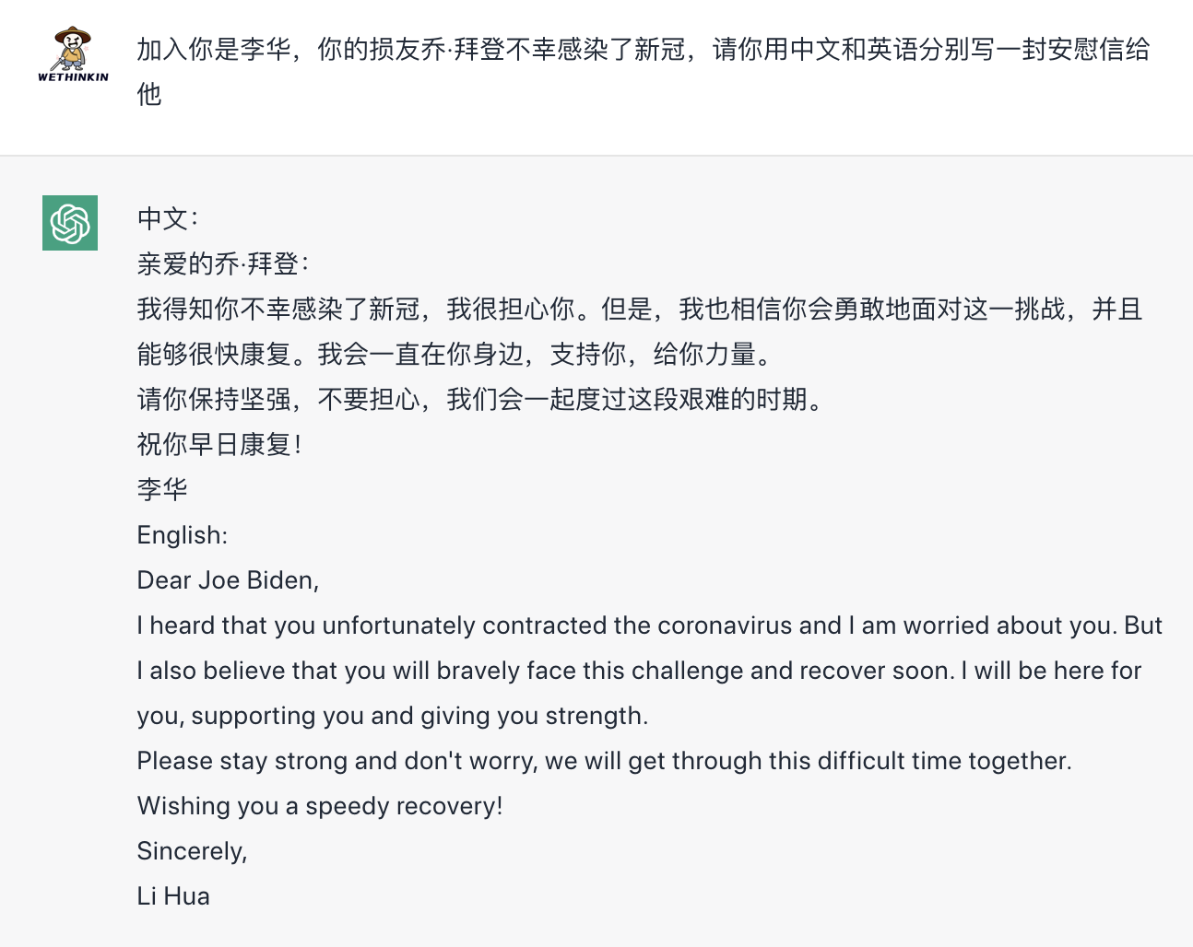Screen dimensions: 1193x947
Task: Click the 'English:' heading
Action: point(183,535)
